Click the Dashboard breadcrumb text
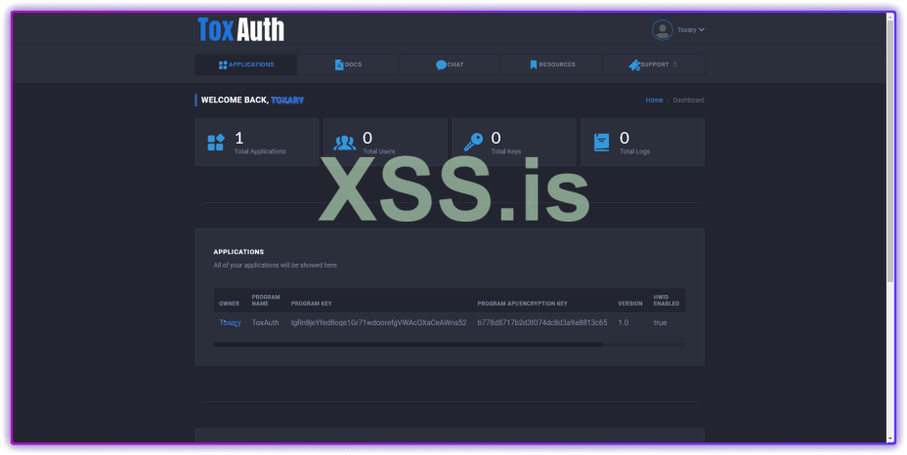The image size is (907, 455). 688,100
